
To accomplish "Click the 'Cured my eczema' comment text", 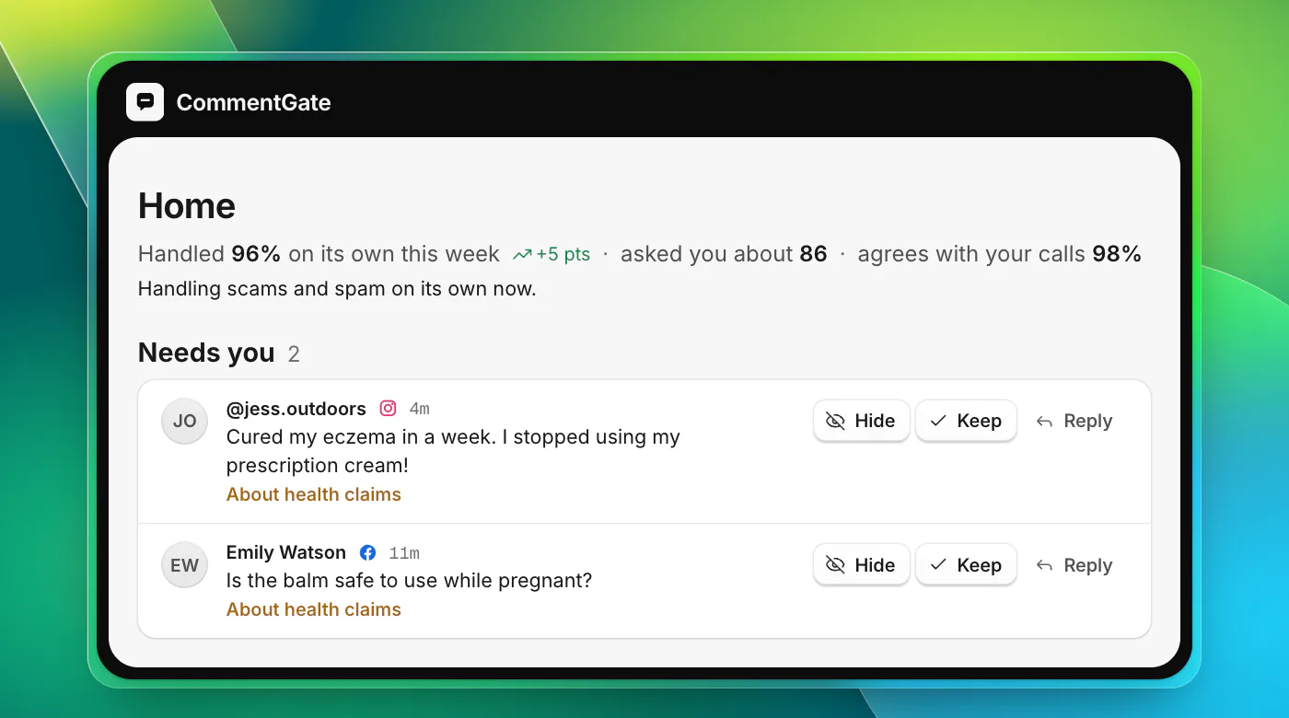I will (x=453, y=451).
